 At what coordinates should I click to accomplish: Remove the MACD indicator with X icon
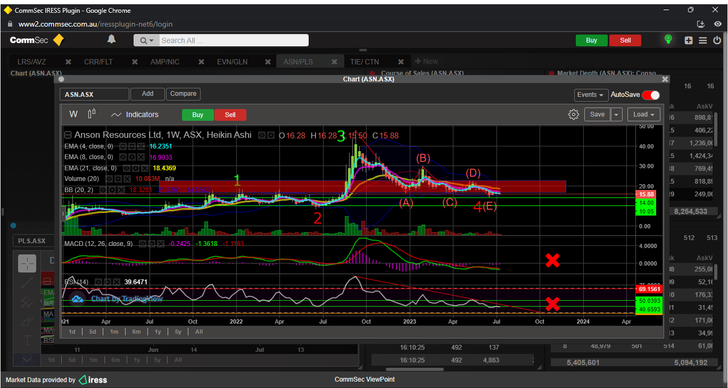(x=161, y=244)
